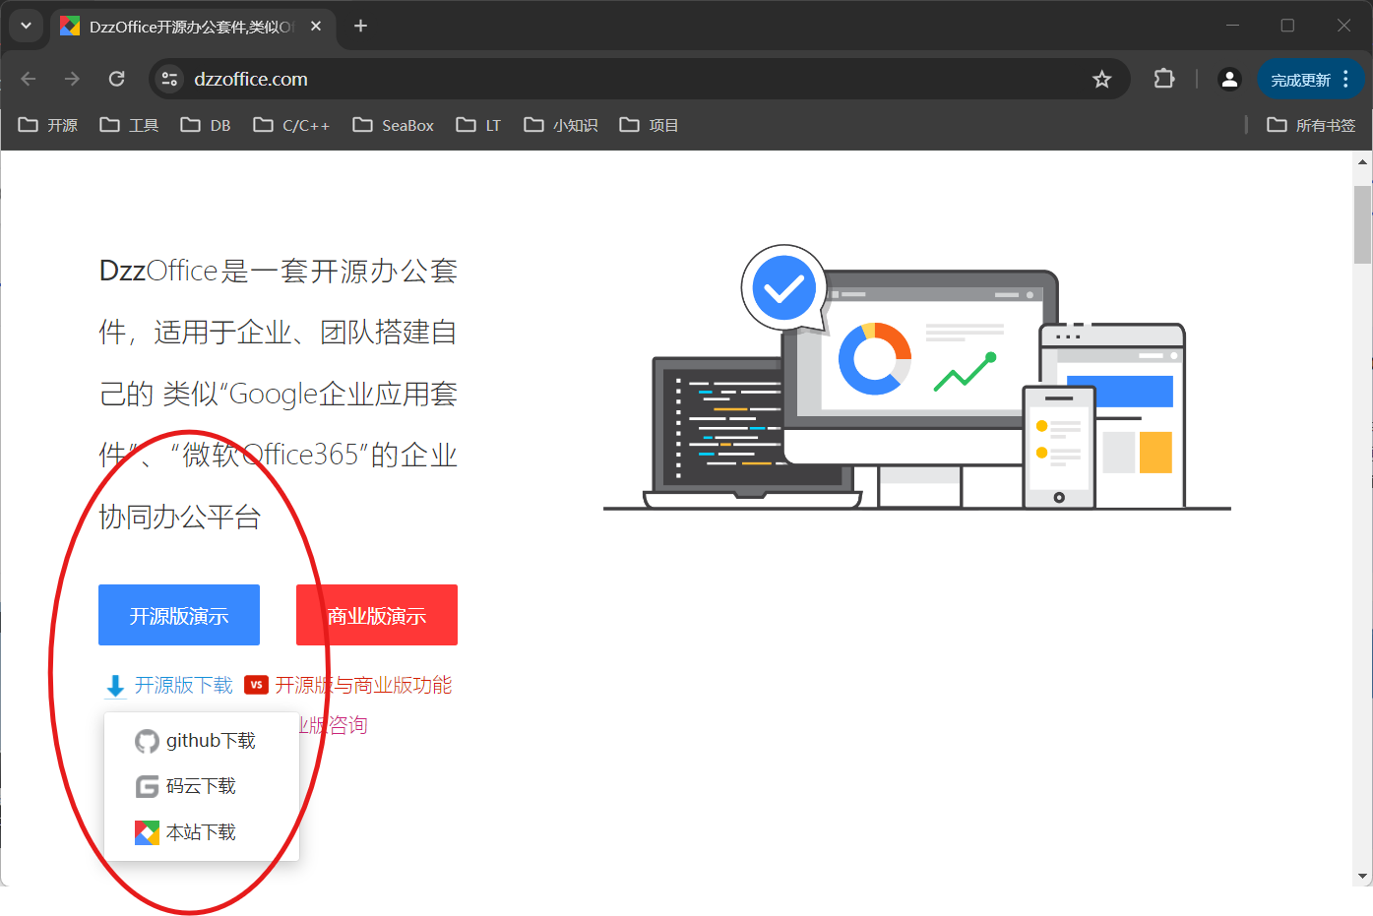Click scrollbar up arrow
The height and width of the screenshot is (916, 1373).
[1362, 161]
